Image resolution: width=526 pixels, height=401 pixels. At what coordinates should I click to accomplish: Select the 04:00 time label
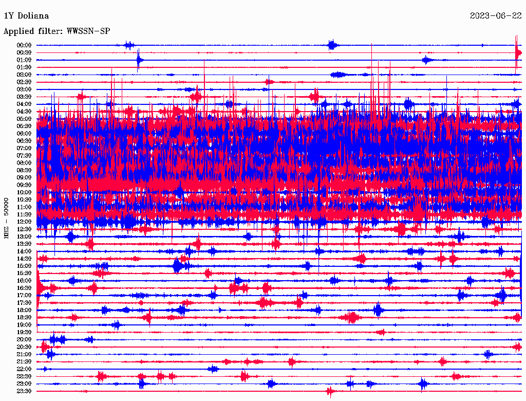tap(24, 104)
